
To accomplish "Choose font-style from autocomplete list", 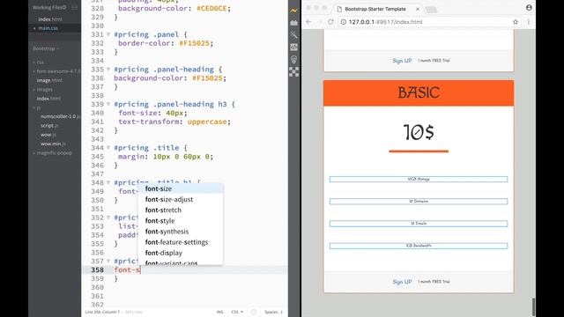I will tap(181, 221).
